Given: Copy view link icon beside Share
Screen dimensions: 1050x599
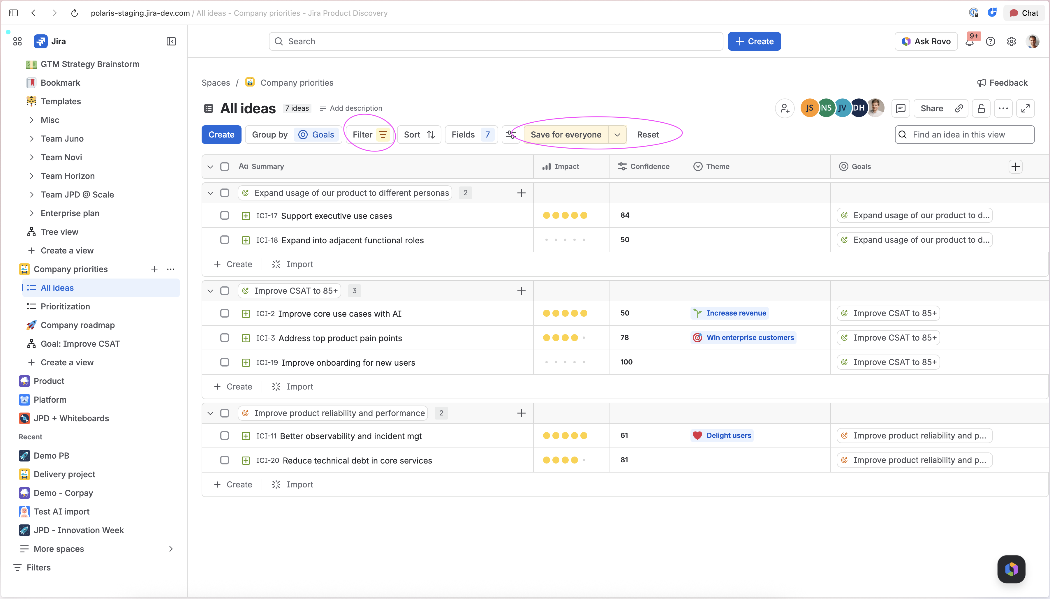Looking at the screenshot, I should [x=959, y=109].
